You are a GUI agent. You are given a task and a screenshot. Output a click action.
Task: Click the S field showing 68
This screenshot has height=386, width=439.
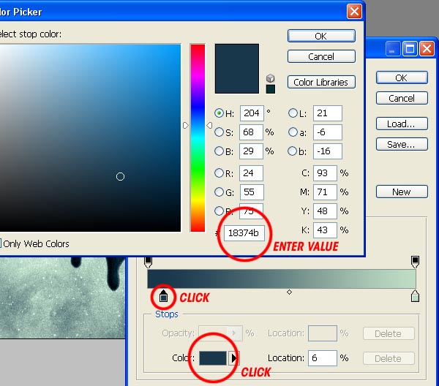[251, 132]
